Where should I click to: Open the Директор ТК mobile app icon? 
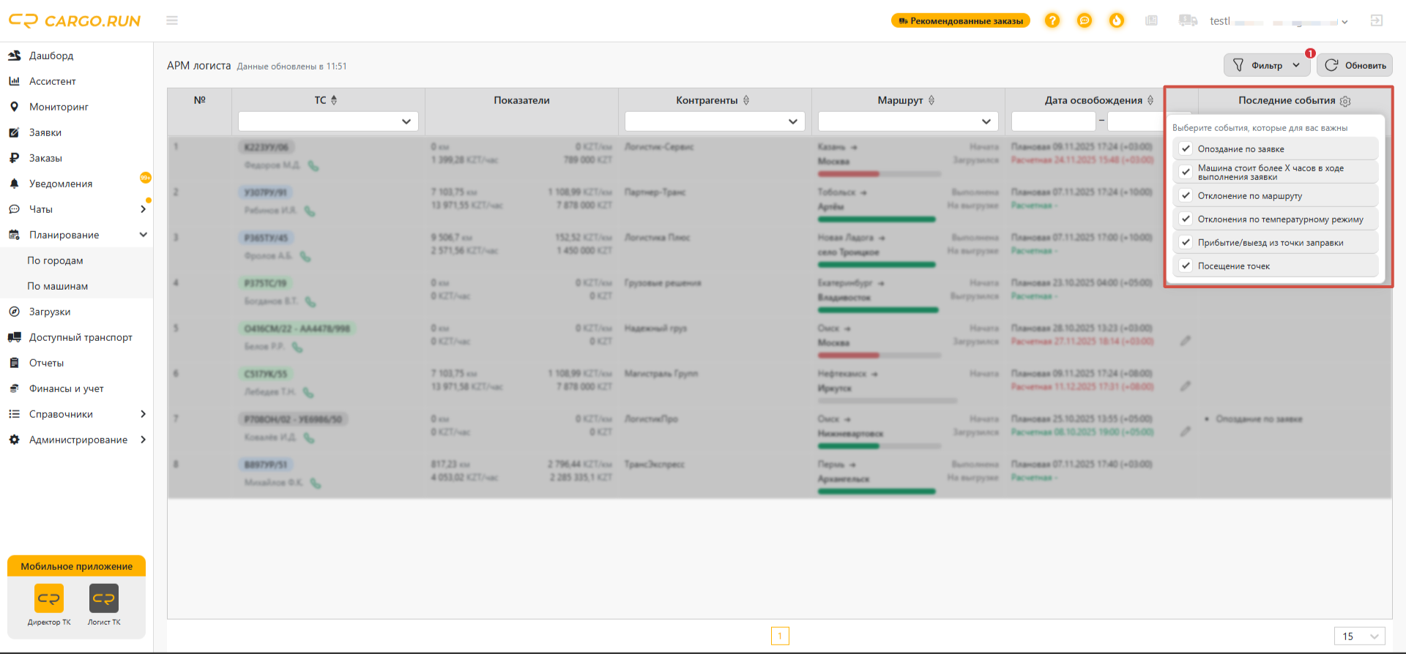pos(49,598)
